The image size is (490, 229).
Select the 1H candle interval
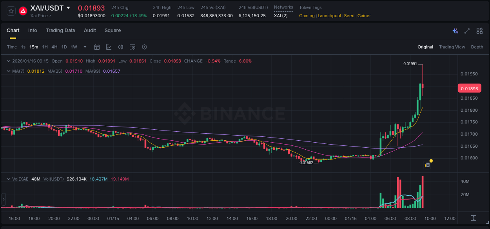click(x=45, y=47)
